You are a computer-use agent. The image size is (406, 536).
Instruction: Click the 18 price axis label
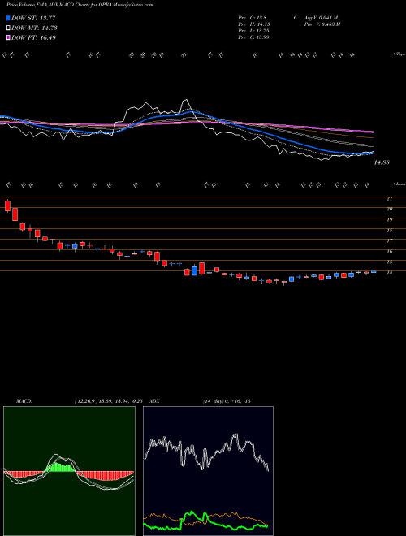(389, 231)
